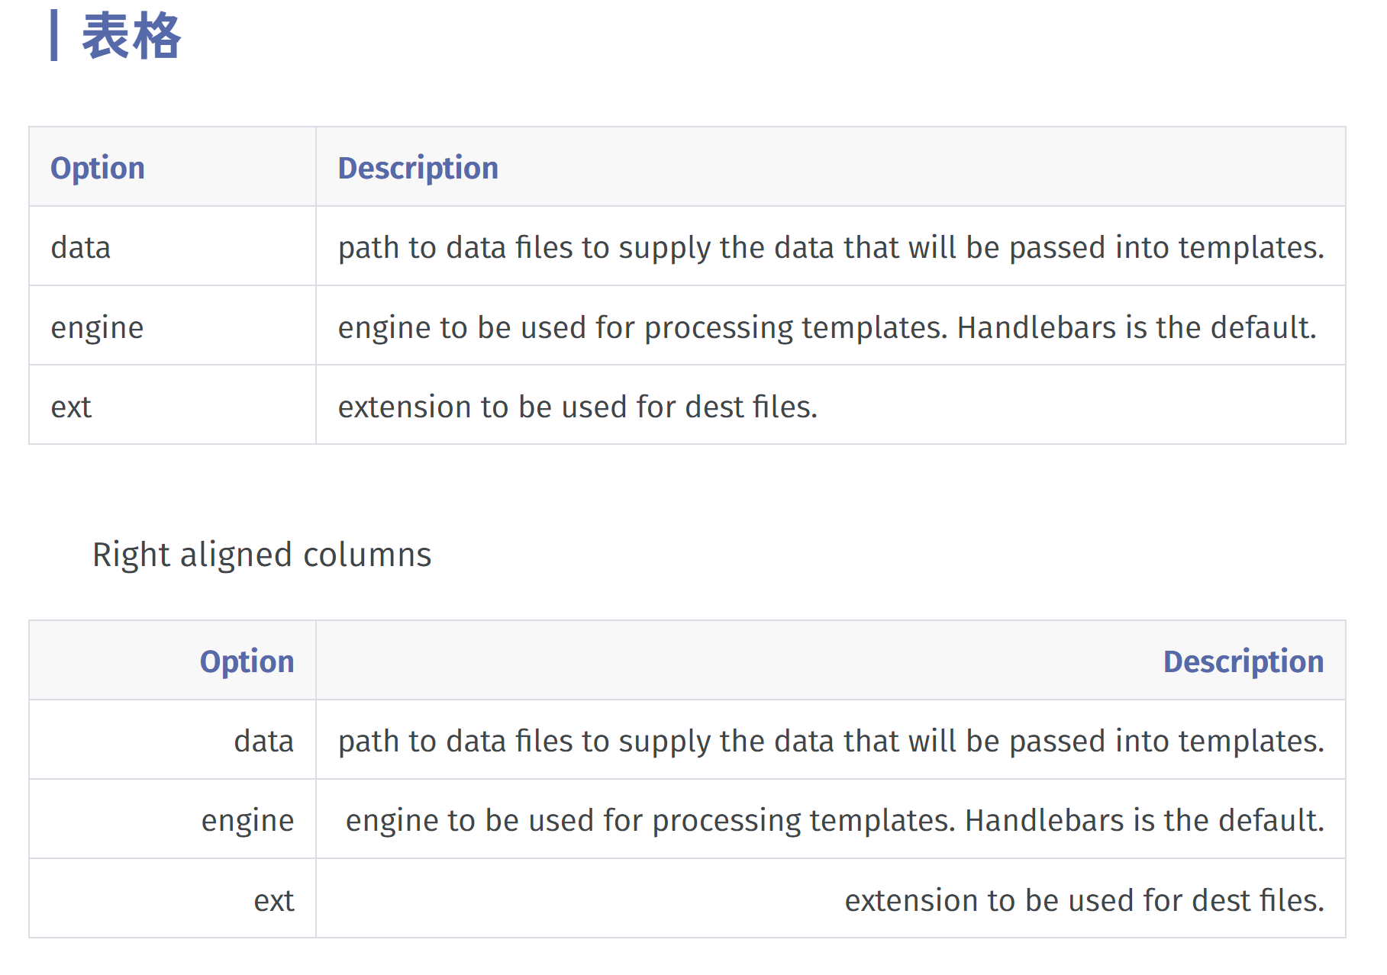The height and width of the screenshot is (975, 1387).
Task: Click the engine description in the second table
Action: (x=834, y=821)
